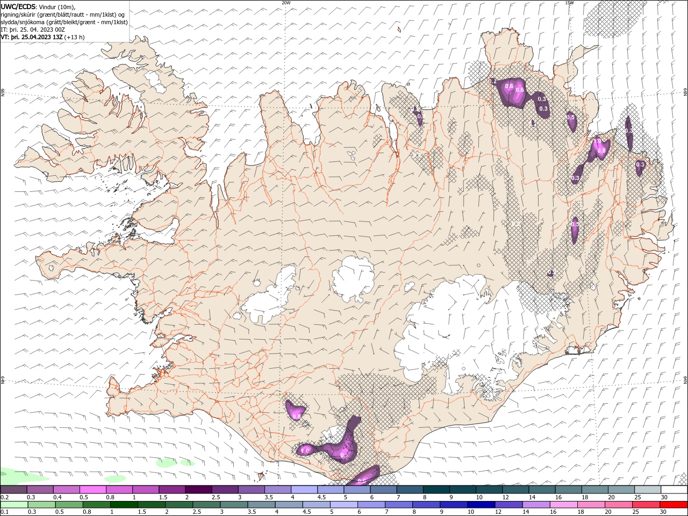The height and width of the screenshot is (516, 688).
Task: Select the violet 12 swatch in lower legend row
Action: (508, 505)
